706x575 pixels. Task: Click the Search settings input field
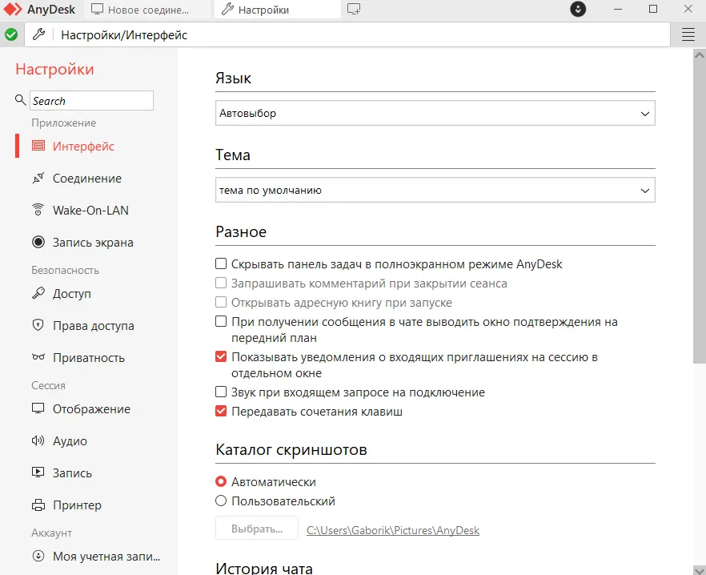(91, 101)
